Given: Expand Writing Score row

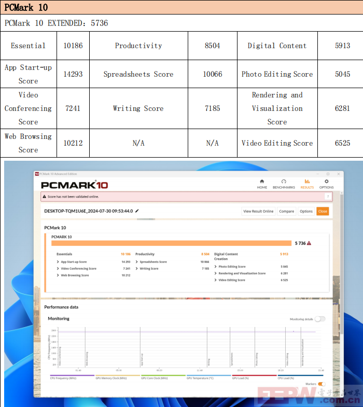Looking at the screenshot, I should coord(136,269).
